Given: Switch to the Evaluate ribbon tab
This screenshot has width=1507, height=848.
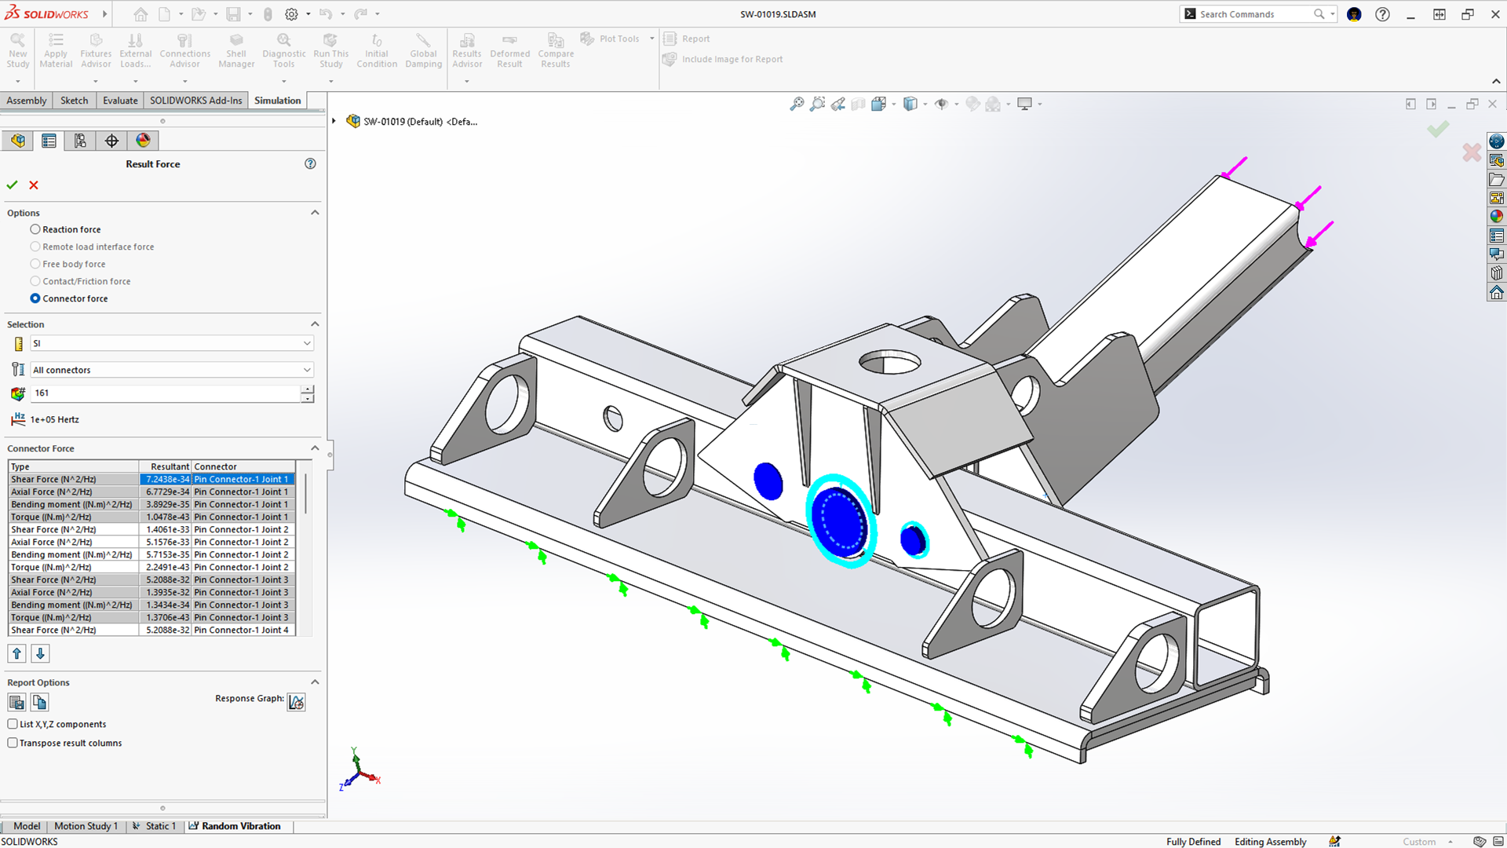Looking at the screenshot, I should (120, 101).
